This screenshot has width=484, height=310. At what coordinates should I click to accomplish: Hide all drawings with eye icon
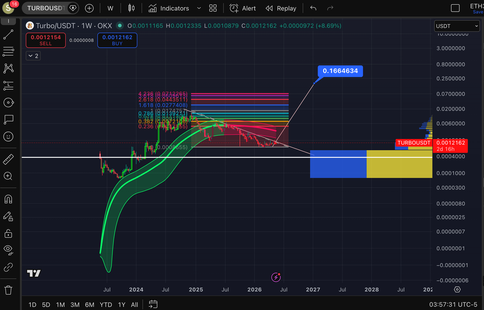(8, 250)
